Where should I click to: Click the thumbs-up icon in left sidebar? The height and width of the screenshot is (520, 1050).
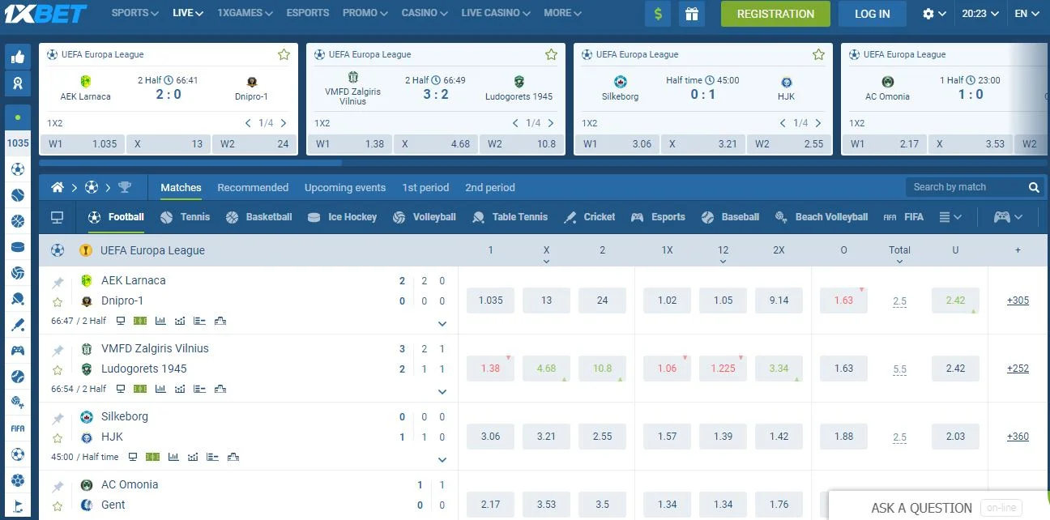coord(18,57)
